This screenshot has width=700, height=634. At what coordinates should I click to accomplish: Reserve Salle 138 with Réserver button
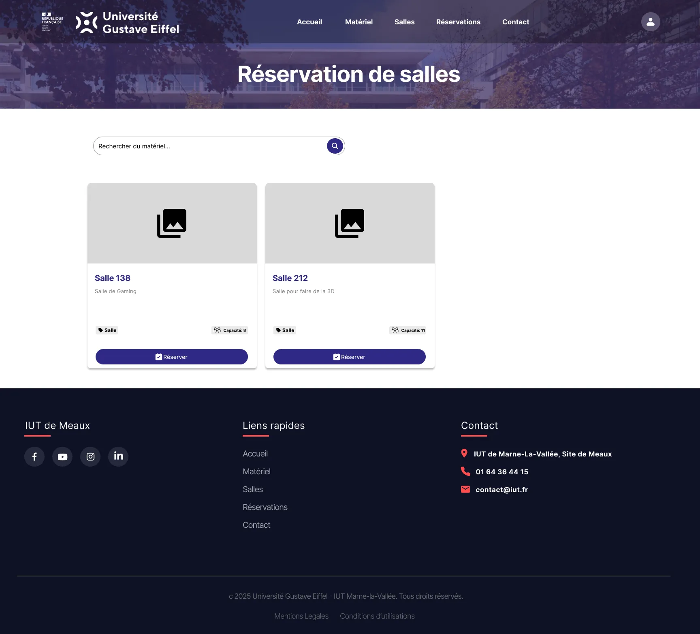[x=172, y=357]
